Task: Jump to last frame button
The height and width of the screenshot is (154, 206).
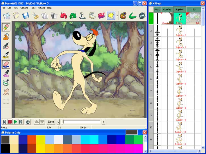Action: (21, 122)
